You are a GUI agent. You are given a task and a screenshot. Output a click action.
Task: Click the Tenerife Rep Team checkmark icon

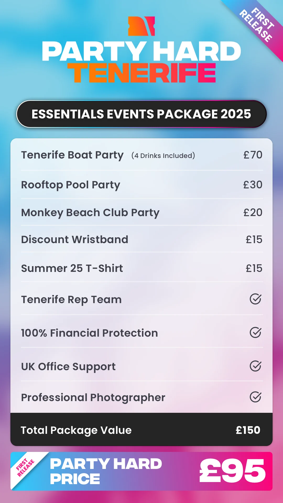tap(255, 299)
